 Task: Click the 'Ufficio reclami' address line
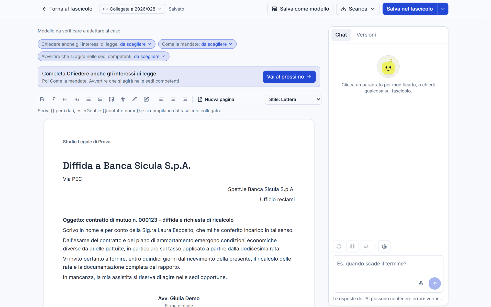click(x=277, y=200)
